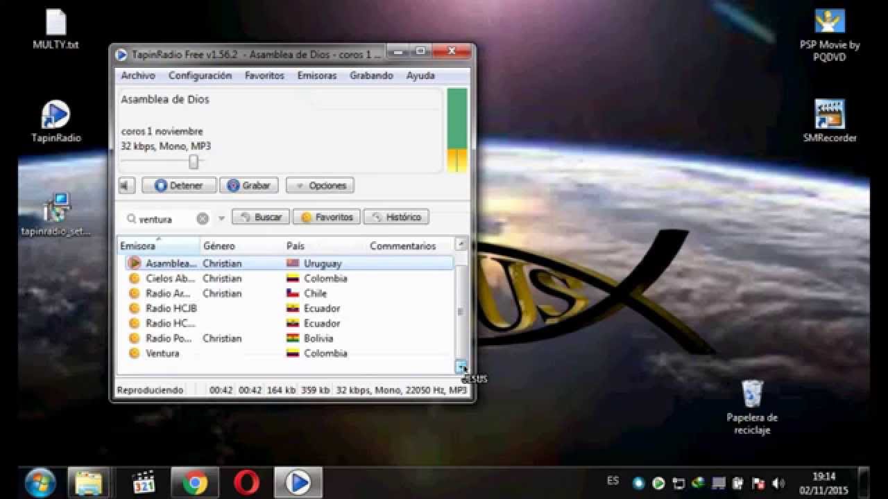
Task: Open the Grabando menu
Action: pyautogui.click(x=371, y=76)
